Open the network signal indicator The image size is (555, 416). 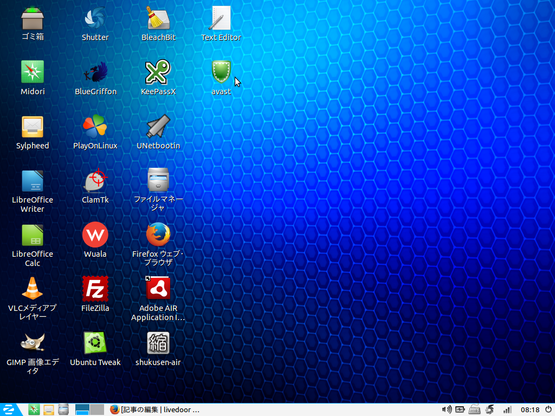(x=507, y=410)
